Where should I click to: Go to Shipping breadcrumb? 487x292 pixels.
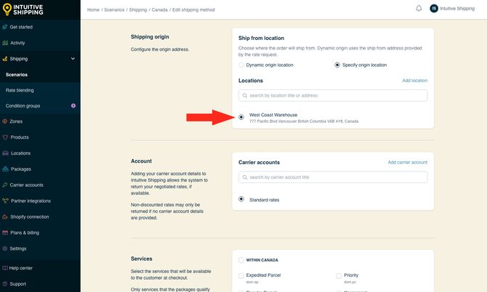pyautogui.click(x=138, y=10)
